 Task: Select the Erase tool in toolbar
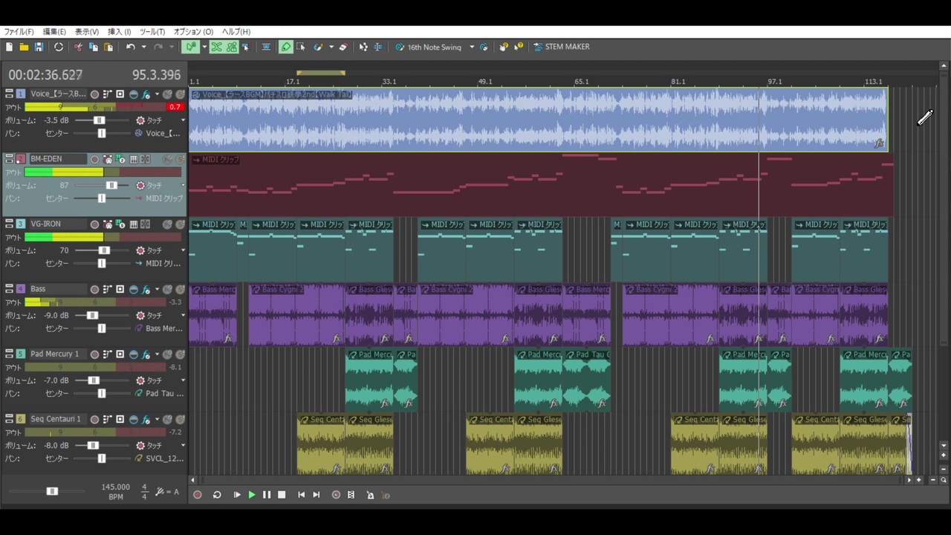(x=343, y=47)
